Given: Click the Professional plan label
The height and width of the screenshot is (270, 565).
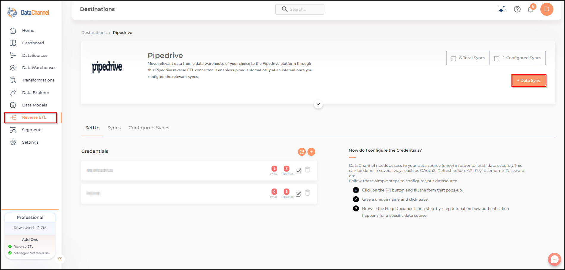Looking at the screenshot, I should click(x=30, y=217).
